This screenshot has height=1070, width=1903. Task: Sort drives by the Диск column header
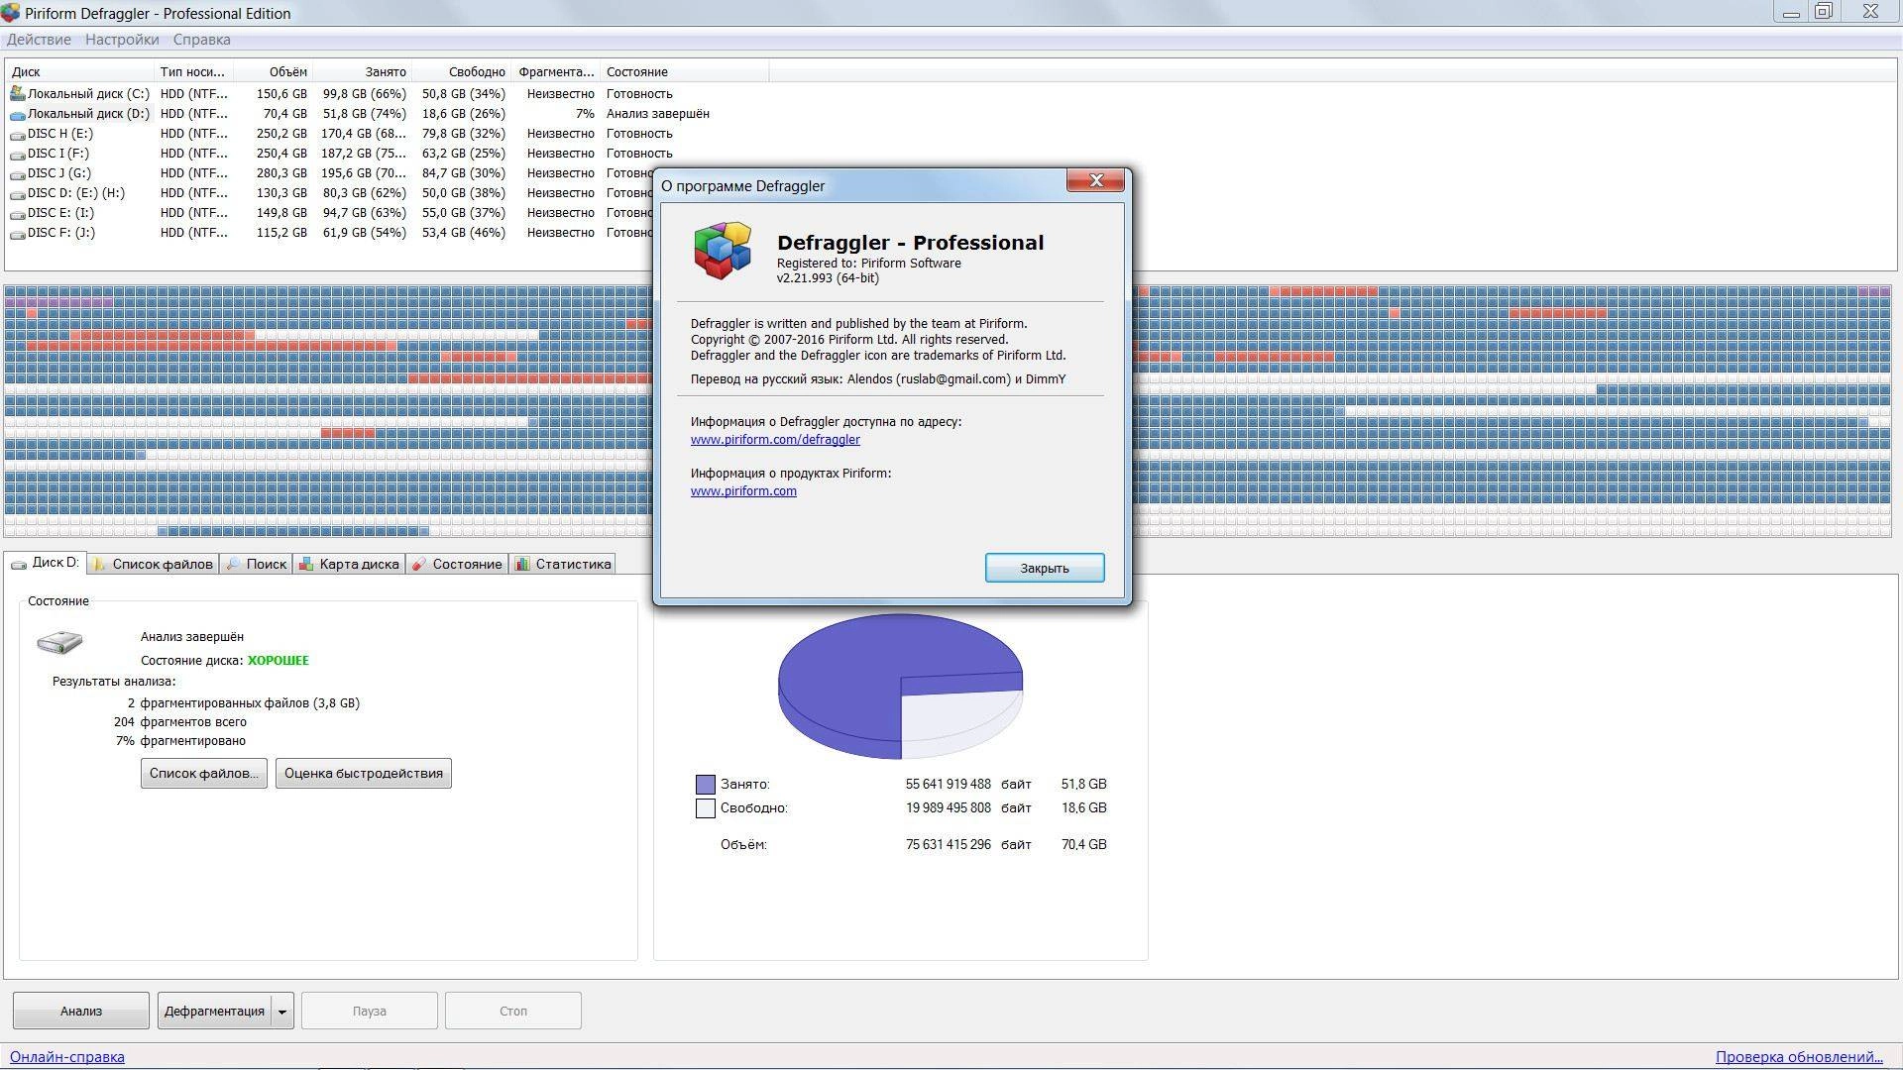(79, 71)
